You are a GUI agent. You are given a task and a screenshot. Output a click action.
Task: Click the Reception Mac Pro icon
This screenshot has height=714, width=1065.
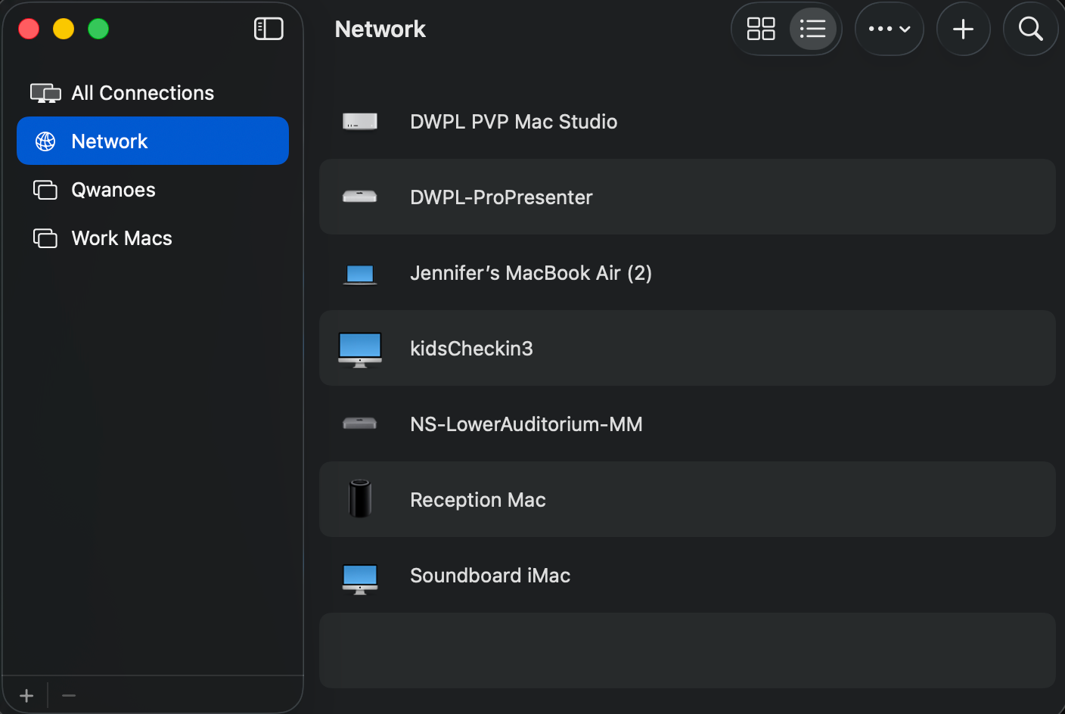click(360, 498)
